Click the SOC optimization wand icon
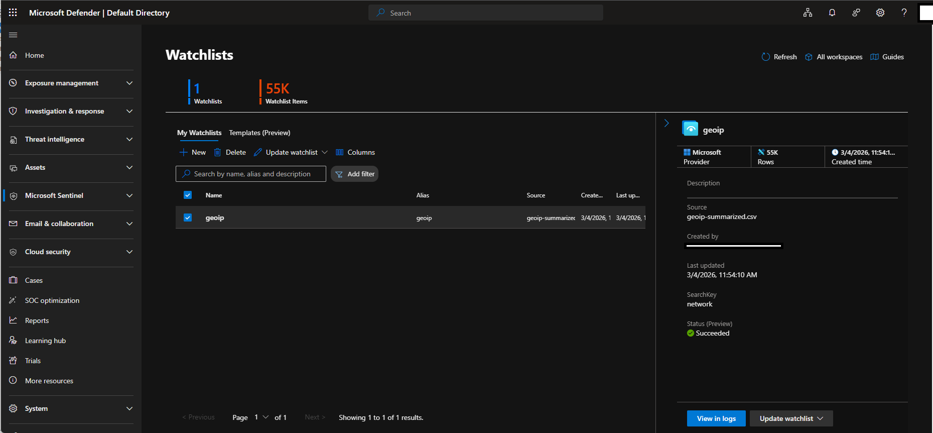The width and height of the screenshot is (933, 433). click(x=13, y=300)
